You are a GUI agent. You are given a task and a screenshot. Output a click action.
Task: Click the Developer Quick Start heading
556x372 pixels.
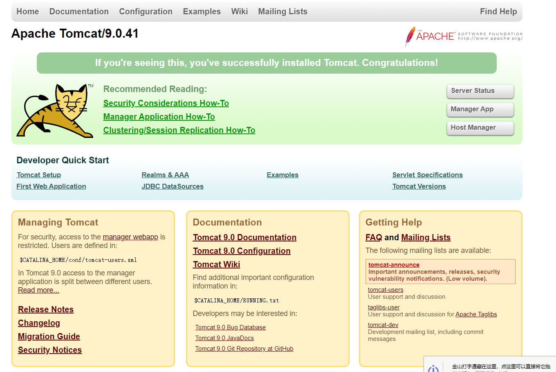tap(63, 160)
